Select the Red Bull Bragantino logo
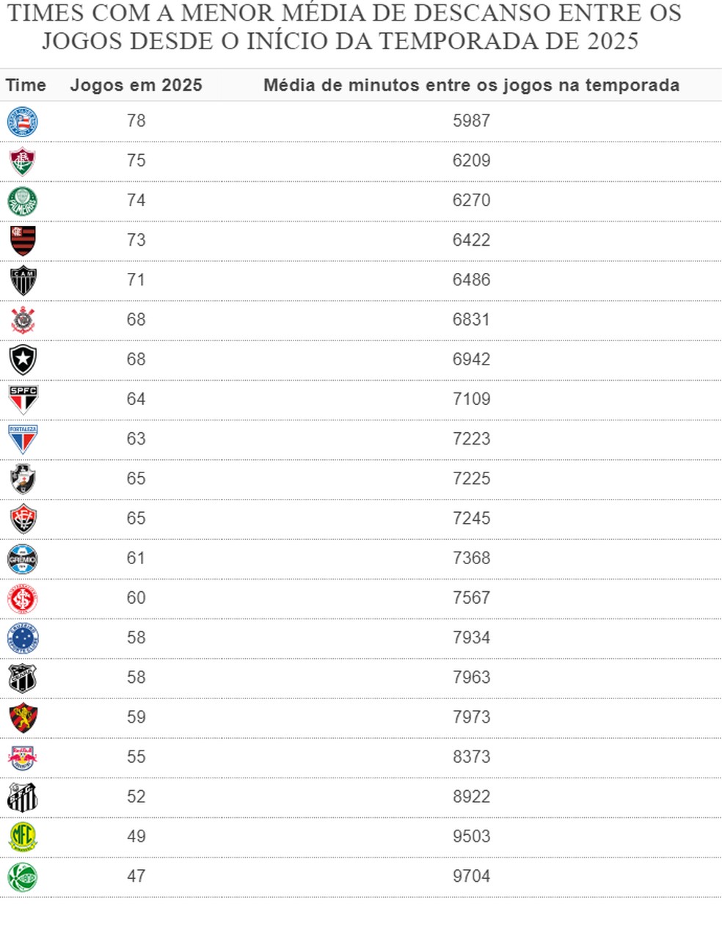 [22, 757]
